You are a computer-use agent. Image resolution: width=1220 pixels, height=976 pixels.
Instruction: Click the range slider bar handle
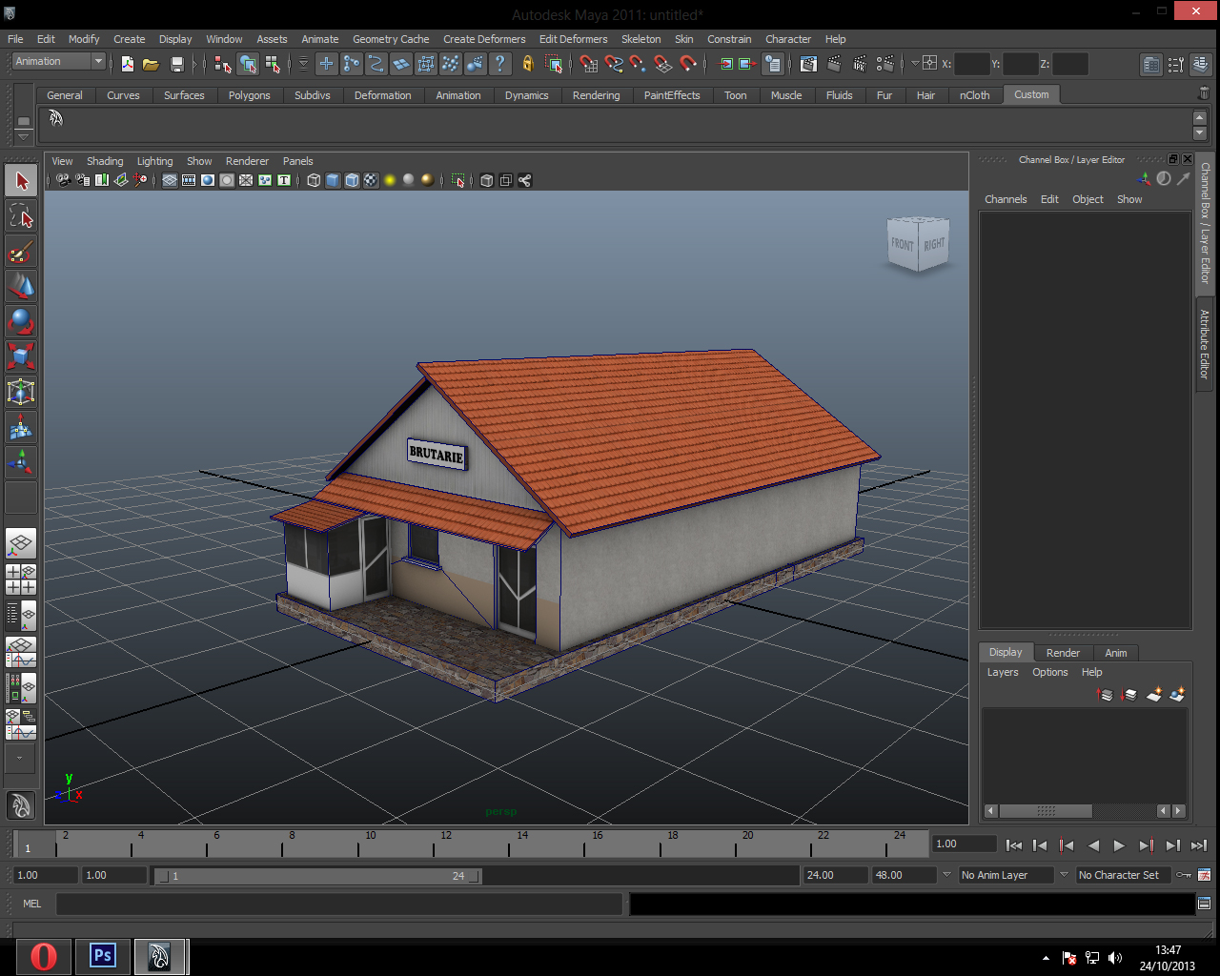[317, 876]
